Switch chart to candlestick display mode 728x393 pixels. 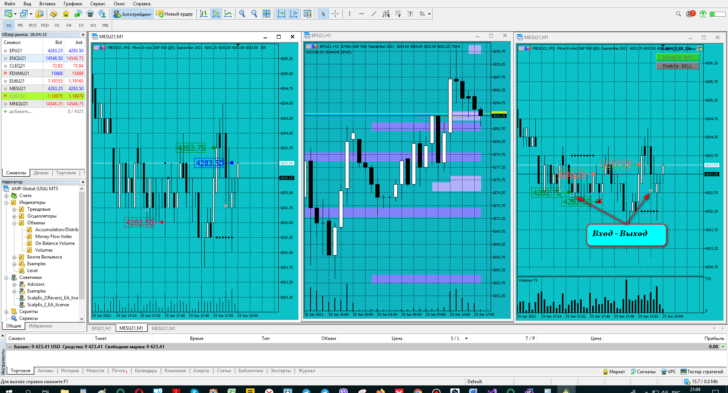(216, 14)
